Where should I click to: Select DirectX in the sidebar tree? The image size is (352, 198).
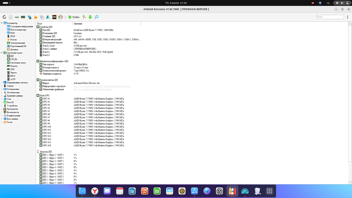tap(10, 102)
